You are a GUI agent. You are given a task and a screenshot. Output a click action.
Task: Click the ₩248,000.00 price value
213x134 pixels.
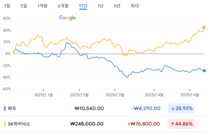tap(87, 124)
